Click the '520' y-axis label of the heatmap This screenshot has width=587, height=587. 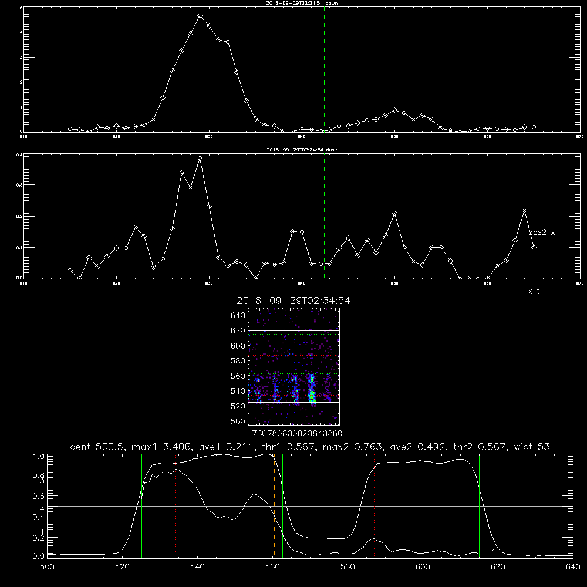point(238,406)
